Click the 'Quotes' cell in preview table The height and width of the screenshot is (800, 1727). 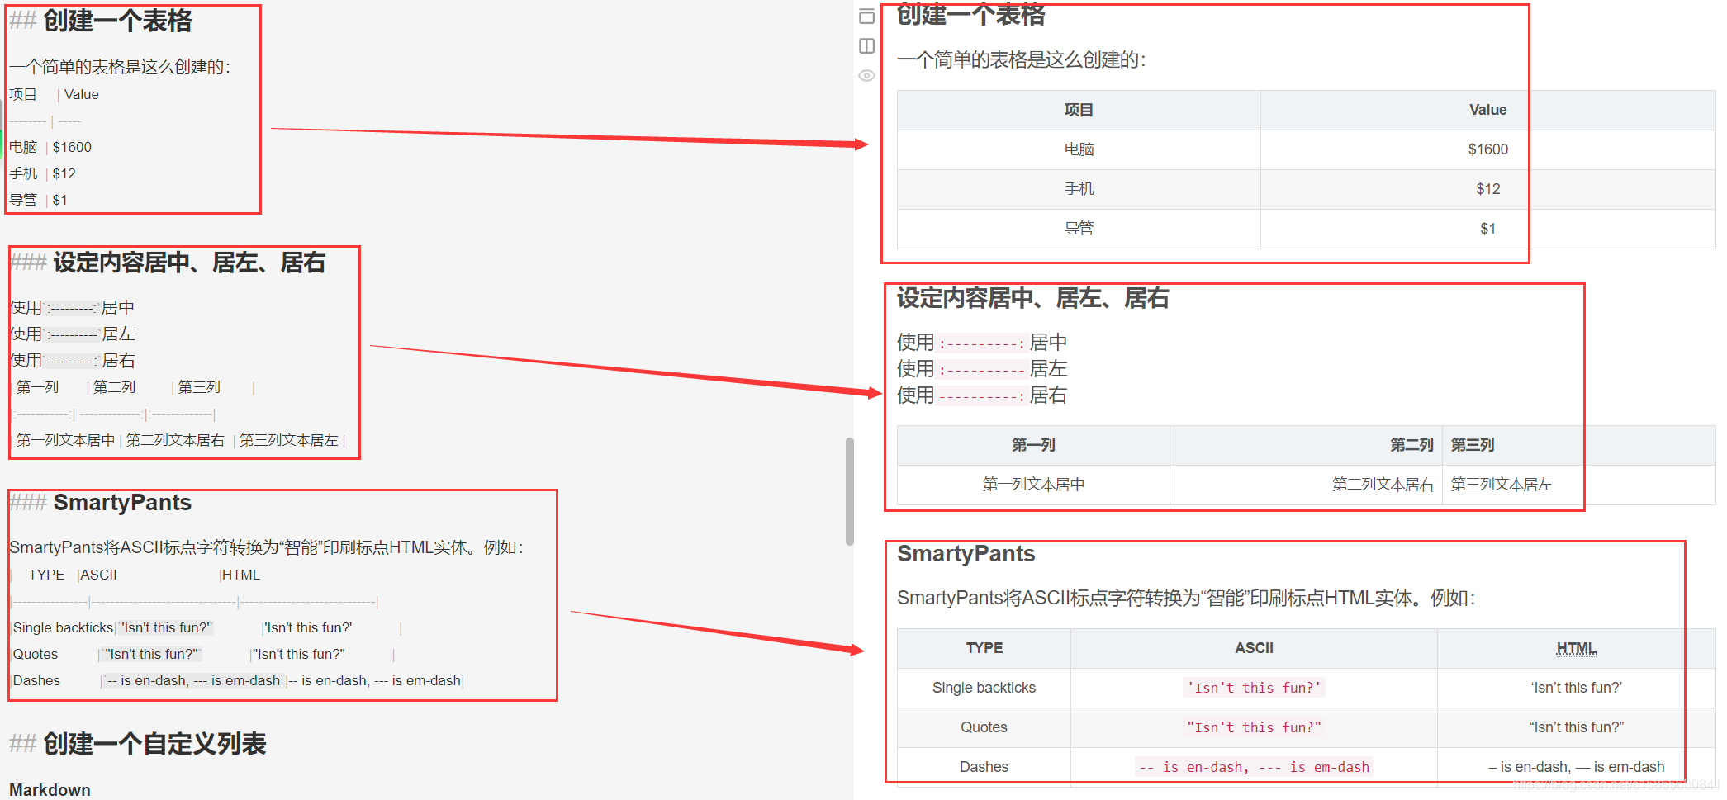pos(984,727)
